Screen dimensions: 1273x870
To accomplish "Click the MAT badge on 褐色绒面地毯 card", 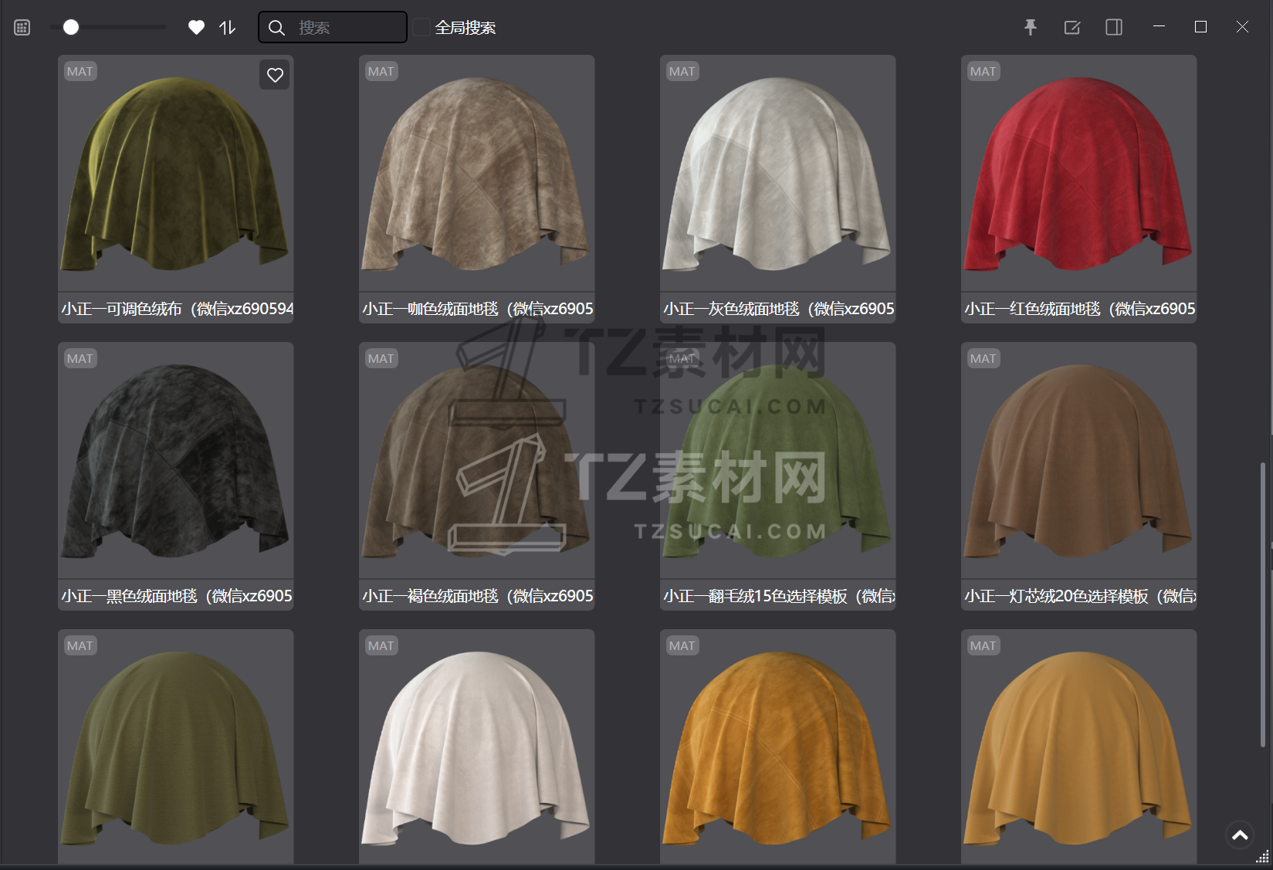I will coord(381,359).
